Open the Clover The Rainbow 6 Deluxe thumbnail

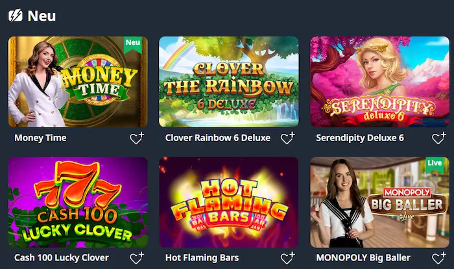pos(229,82)
